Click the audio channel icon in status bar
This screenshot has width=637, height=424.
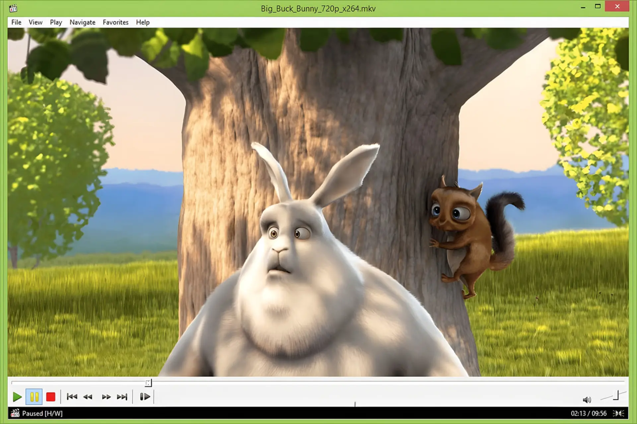click(619, 413)
